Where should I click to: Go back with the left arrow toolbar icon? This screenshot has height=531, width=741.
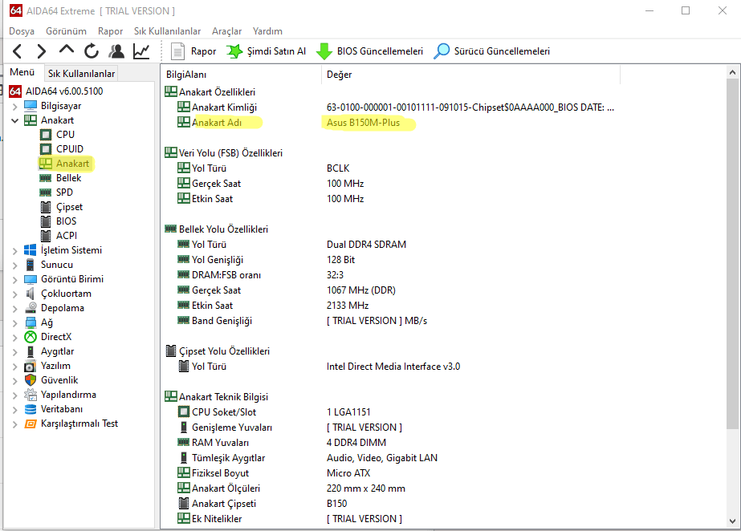click(x=18, y=51)
